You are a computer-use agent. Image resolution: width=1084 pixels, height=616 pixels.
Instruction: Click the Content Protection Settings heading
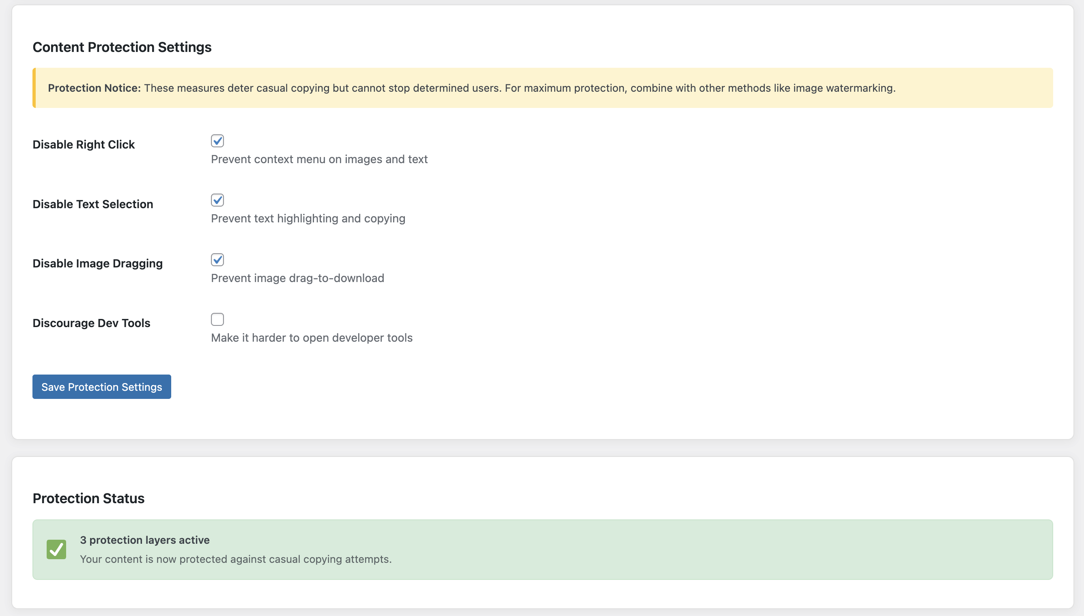(122, 47)
